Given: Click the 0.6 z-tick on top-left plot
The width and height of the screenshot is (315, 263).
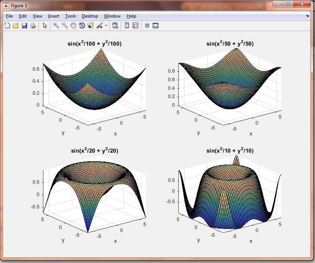Looking at the screenshot, I should coord(36,69).
